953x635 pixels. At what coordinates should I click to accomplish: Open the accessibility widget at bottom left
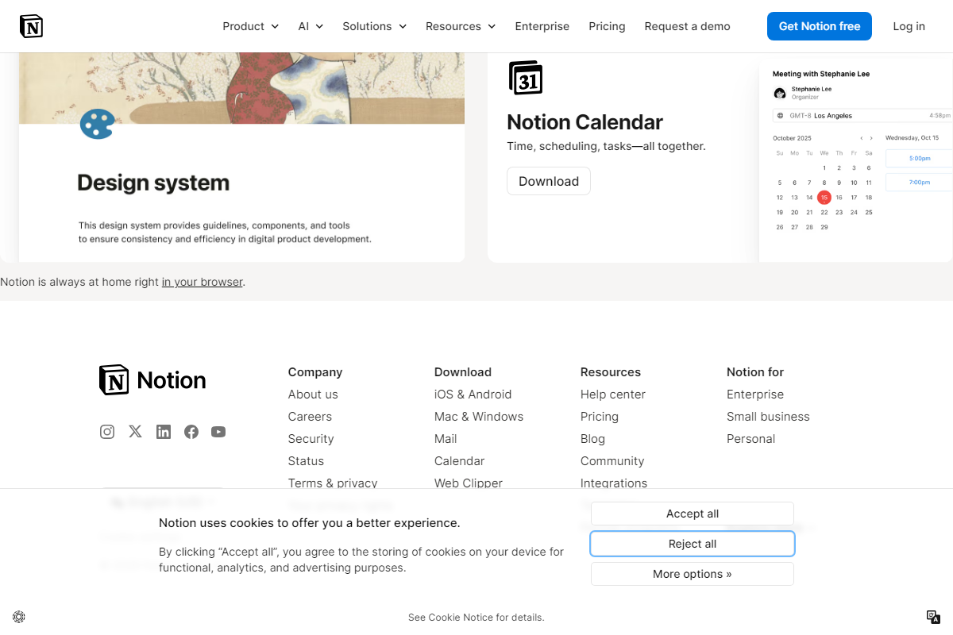(19, 617)
